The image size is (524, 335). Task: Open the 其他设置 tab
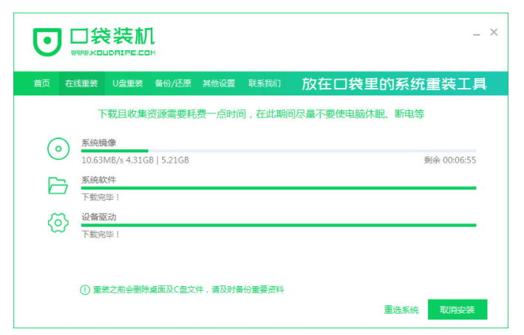pyautogui.click(x=219, y=84)
